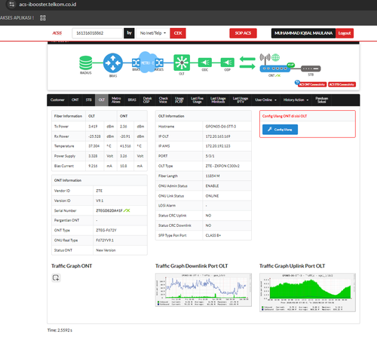Click the red CEK button
The image size is (377, 337).
178,33
